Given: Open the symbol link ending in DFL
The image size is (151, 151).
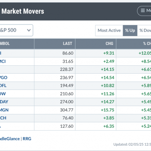Looking at the screenshot, I should tap(3, 86).
